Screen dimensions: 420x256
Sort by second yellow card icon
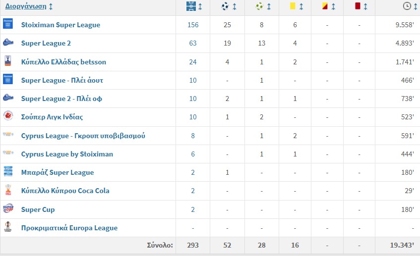(x=325, y=6)
